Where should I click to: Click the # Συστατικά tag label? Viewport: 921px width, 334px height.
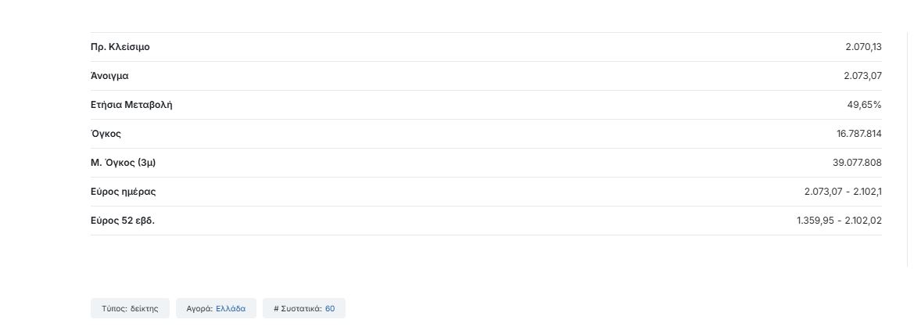297,309
